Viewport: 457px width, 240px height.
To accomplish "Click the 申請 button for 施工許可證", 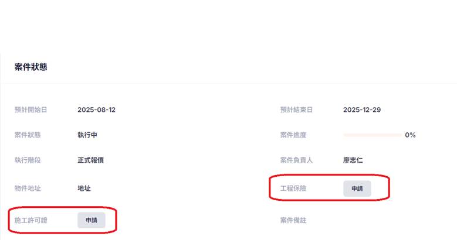I will coord(91,220).
